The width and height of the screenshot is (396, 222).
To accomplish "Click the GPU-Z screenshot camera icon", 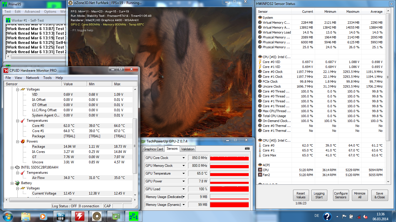I will 247,148.
